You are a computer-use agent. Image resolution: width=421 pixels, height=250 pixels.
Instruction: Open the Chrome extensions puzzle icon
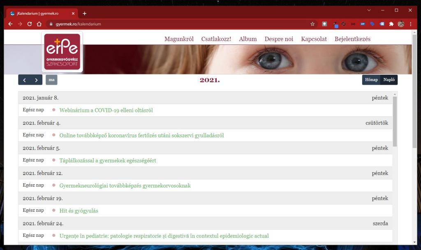(391, 24)
